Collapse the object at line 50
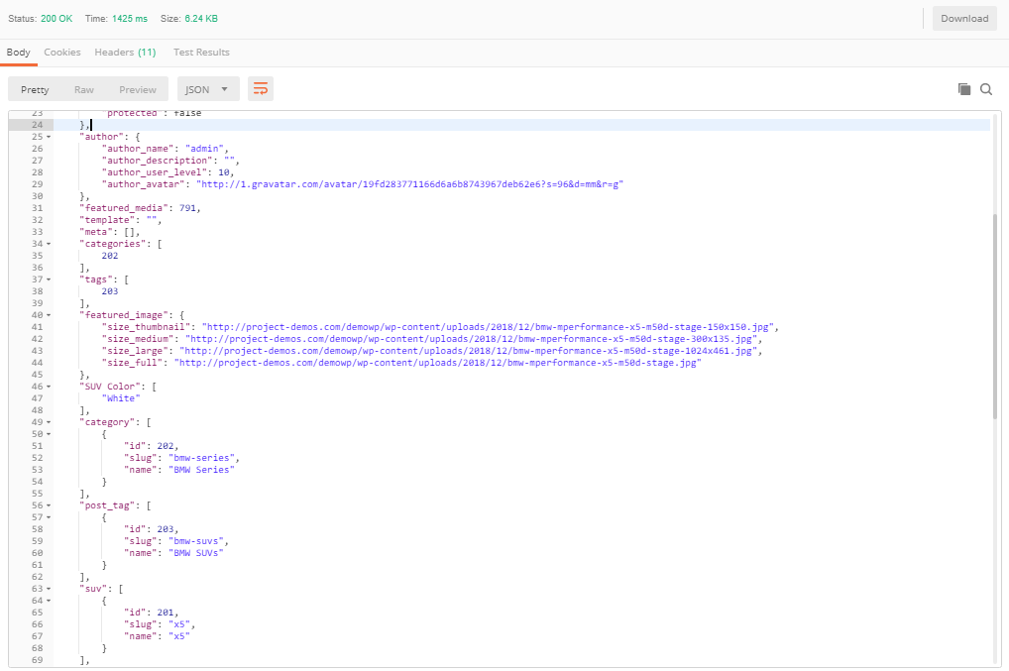Screen dimensions: 1009x671 [x=49, y=434]
